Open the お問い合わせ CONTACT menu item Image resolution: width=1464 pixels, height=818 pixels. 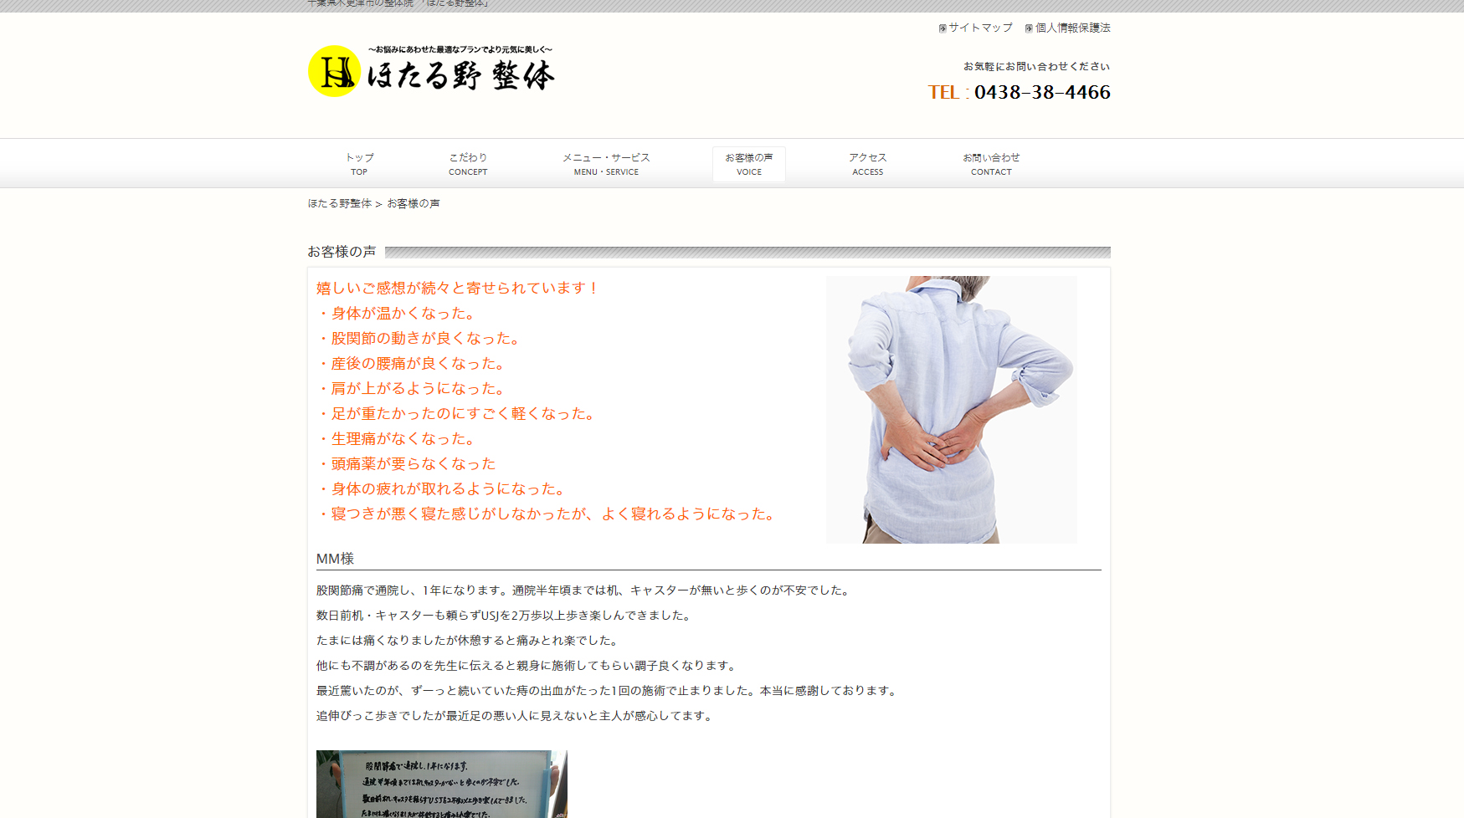991,164
